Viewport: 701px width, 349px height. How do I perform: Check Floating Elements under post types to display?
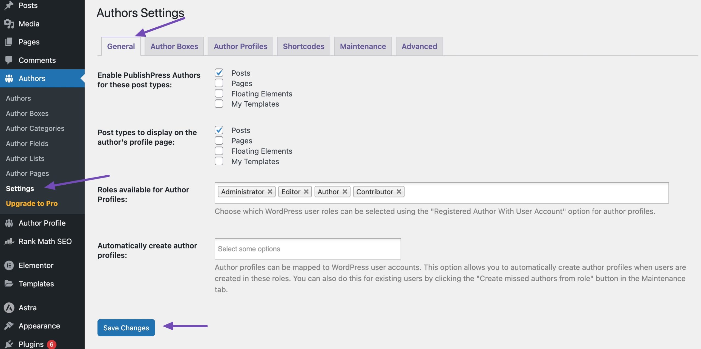(x=219, y=150)
